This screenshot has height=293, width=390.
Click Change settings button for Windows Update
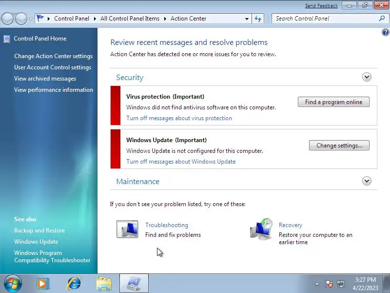click(339, 145)
